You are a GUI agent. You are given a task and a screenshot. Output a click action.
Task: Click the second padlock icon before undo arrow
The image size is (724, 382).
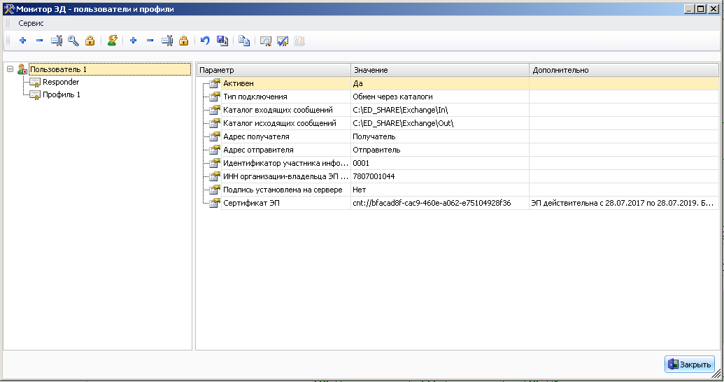[183, 41]
